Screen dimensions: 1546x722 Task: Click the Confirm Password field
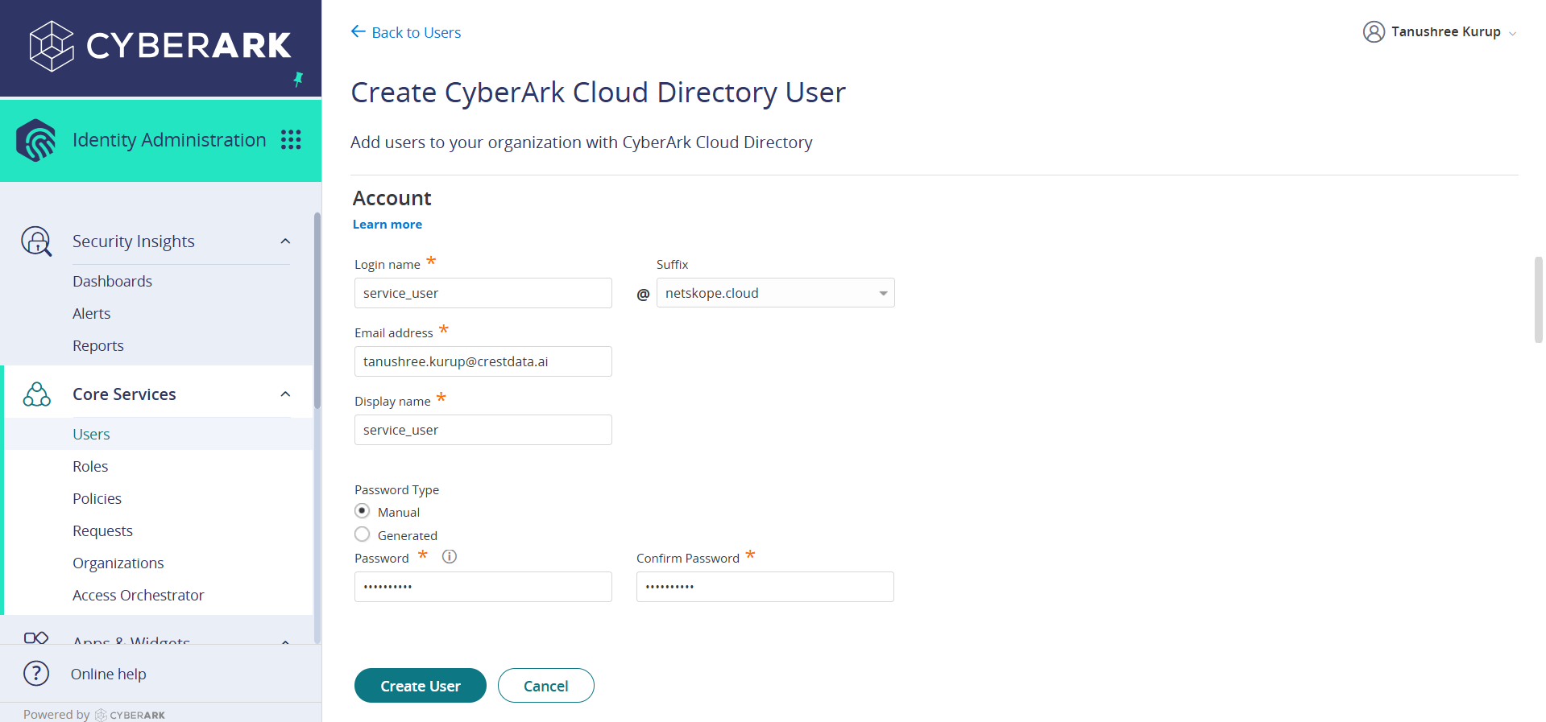tap(765, 587)
